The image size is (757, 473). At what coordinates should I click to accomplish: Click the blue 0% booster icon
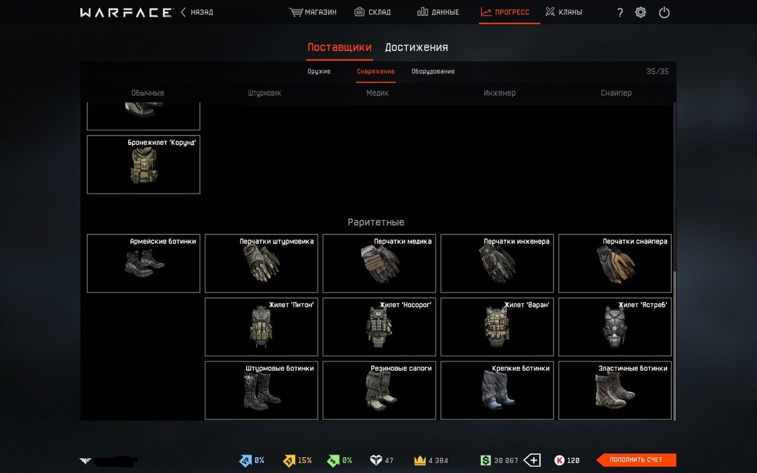tap(245, 460)
